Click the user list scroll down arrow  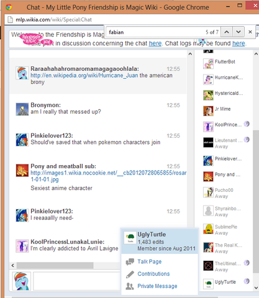[256, 288]
